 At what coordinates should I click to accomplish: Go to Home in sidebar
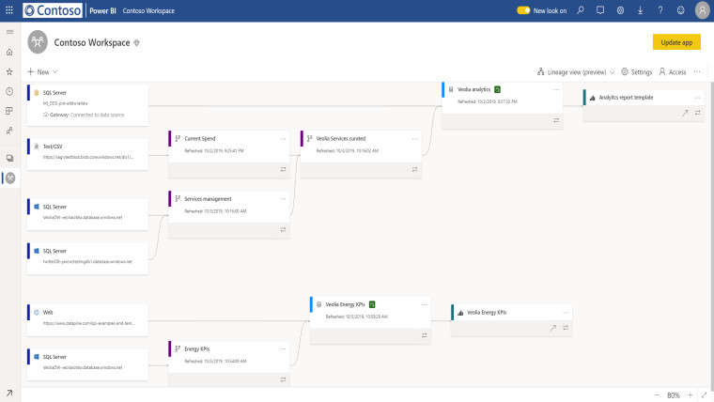[x=9, y=52]
